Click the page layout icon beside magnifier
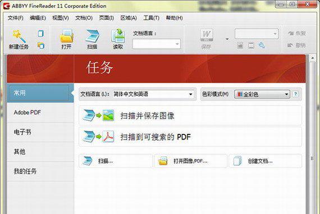Image resolution: width=320 pixels, height=214 pixels. click(x=251, y=45)
